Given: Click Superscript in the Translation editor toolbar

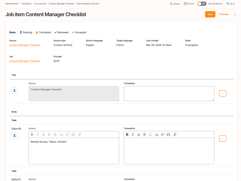Looking at the screenshot, I should 162,135.
